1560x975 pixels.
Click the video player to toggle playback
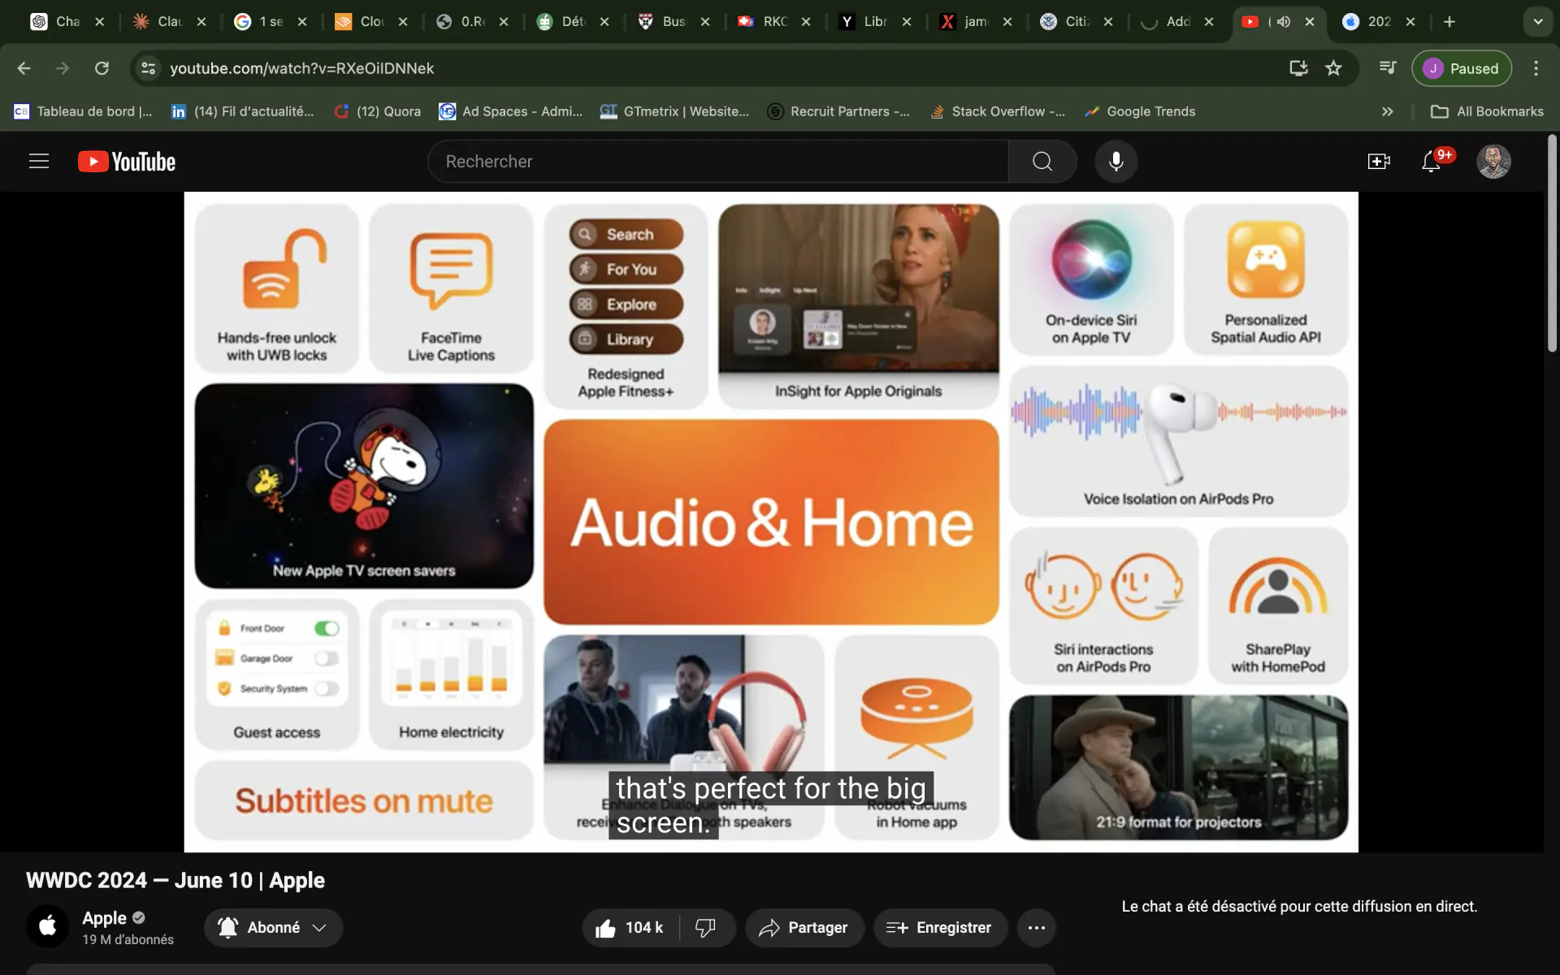tap(771, 522)
